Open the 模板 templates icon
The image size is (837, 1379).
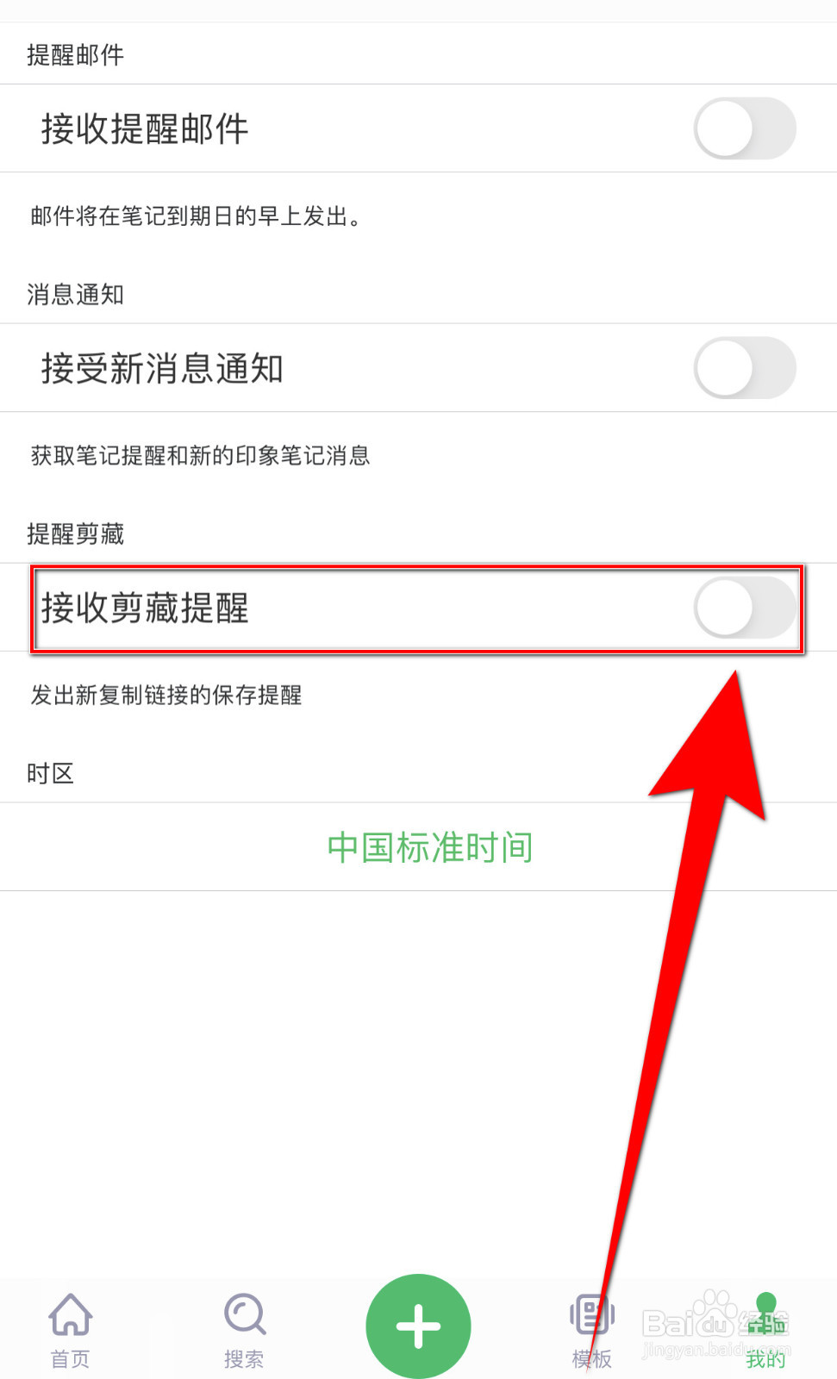pos(591,1315)
